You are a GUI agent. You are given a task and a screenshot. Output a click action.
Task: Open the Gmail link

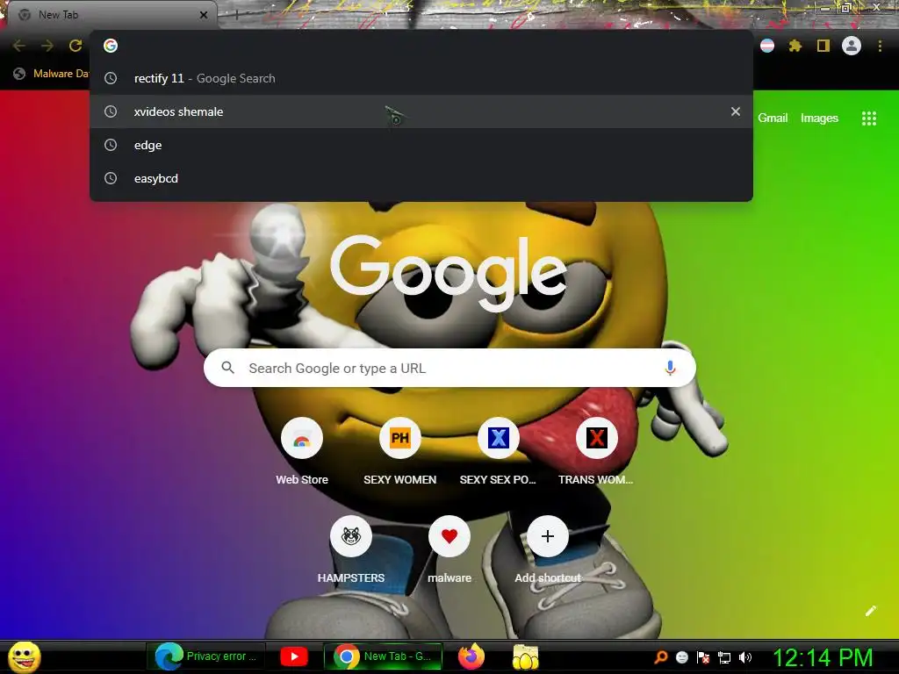tap(773, 118)
